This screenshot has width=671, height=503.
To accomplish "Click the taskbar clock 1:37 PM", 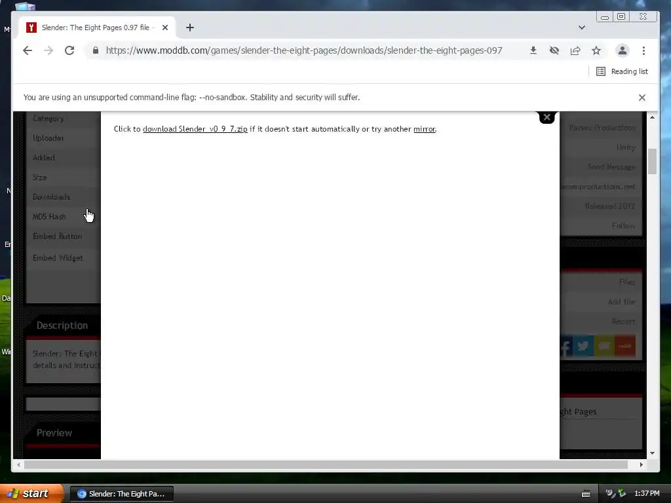I will coord(647,494).
